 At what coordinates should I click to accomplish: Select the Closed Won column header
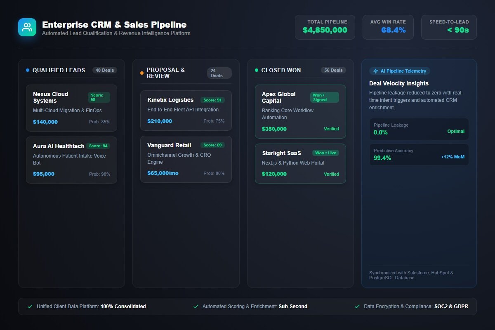point(281,70)
